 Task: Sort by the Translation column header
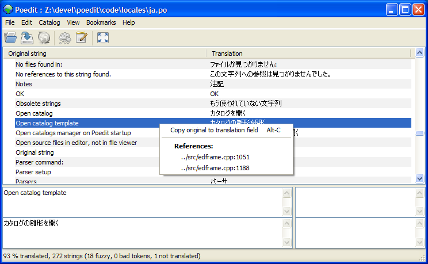pos(308,53)
